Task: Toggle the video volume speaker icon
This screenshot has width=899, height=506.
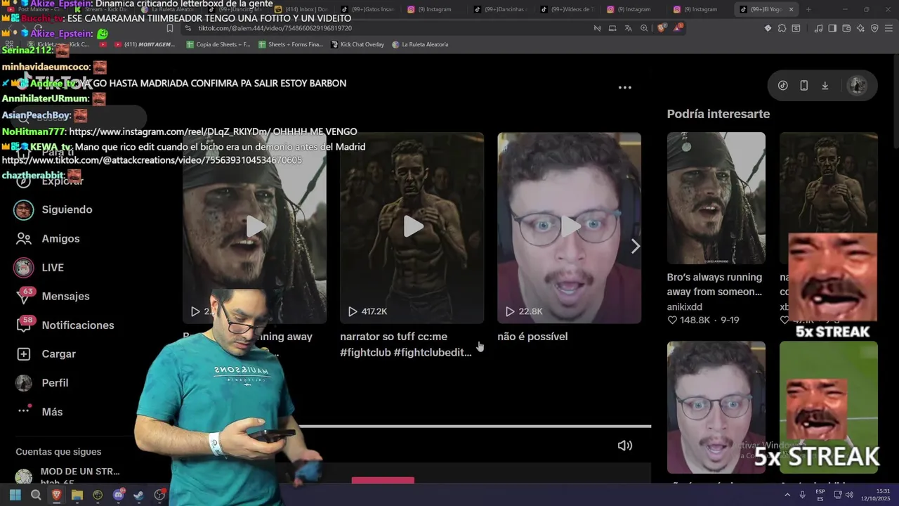Action: pos(624,445)
